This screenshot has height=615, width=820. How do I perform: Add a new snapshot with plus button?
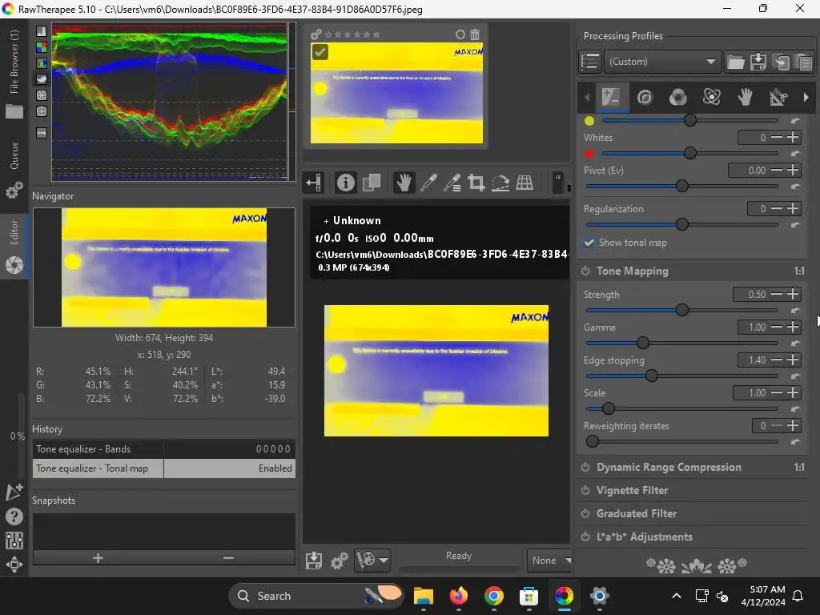(x=98, y=558)
